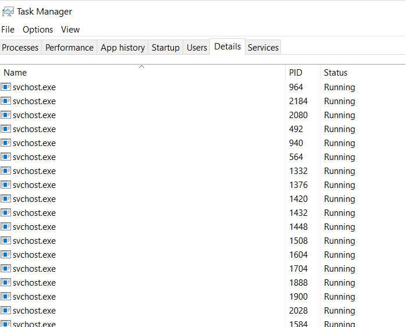Open the File menu

(x=8, y=30)
